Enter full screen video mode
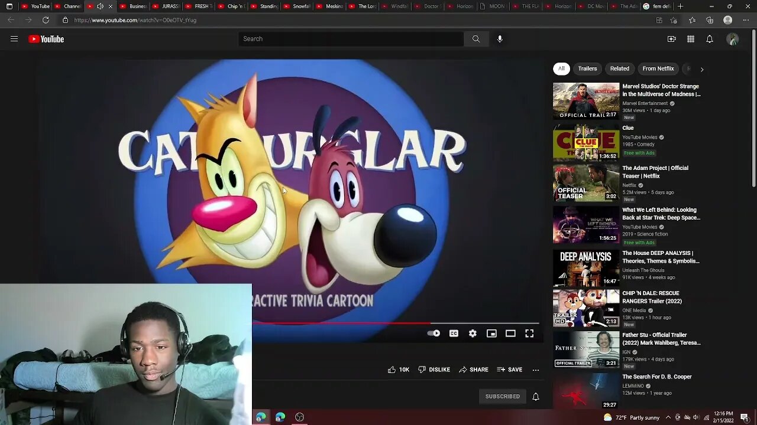 click(x=529, y=334)
